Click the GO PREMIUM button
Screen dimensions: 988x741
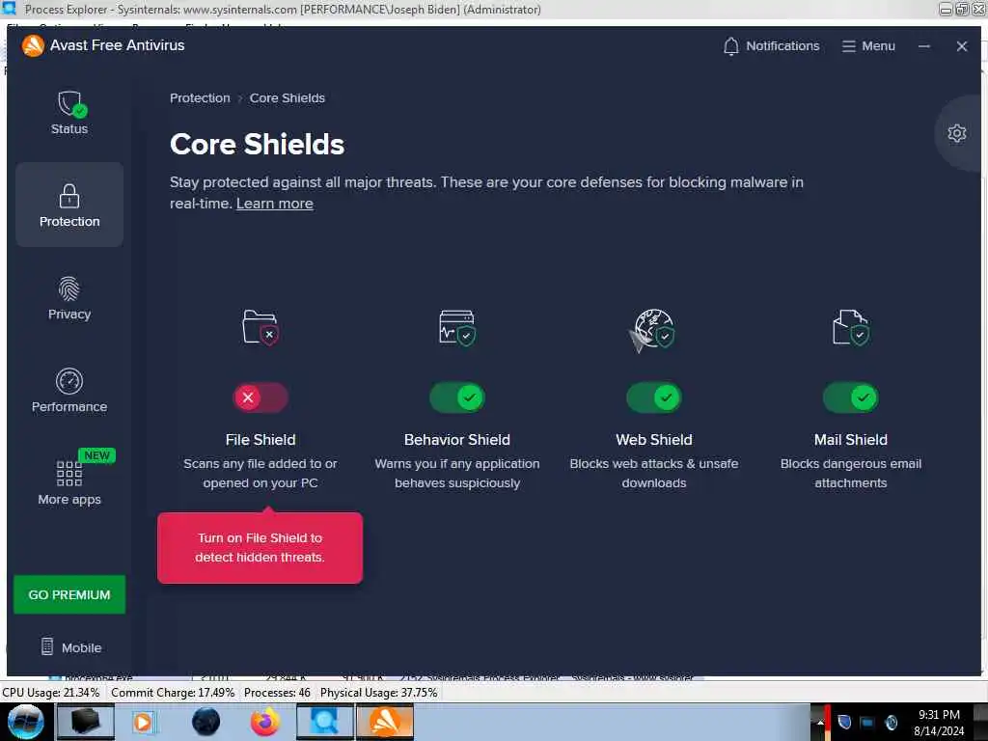(69, 594)
